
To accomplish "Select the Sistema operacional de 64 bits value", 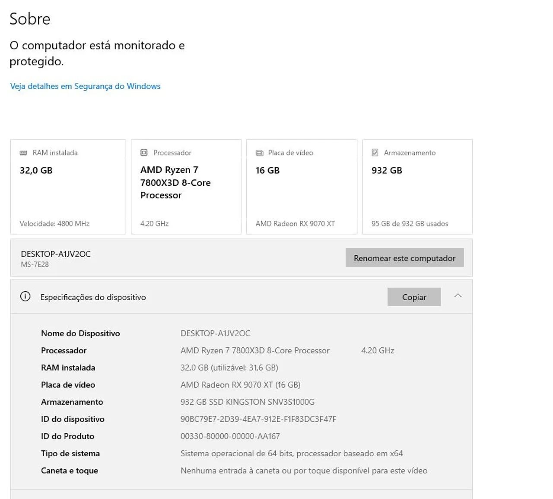I will point(292,453).
